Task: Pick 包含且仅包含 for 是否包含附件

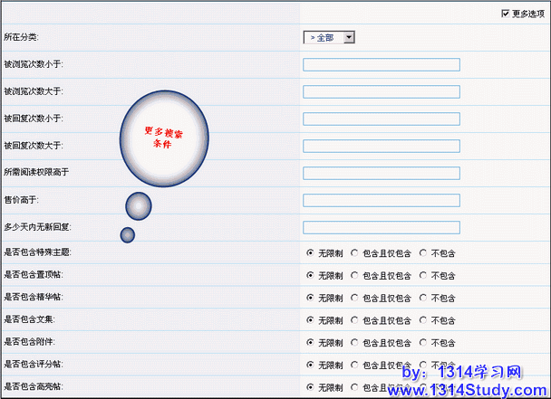Action: pos(355,343)
